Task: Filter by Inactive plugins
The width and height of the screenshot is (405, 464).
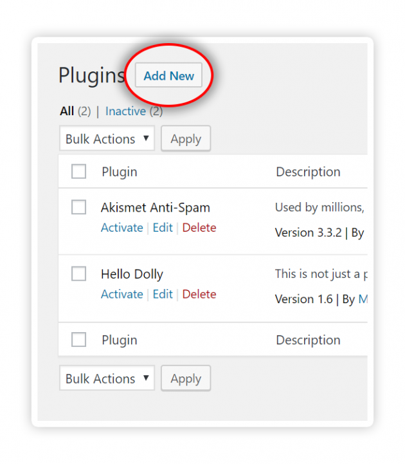Action: pyautogui.click(x=125, y=111)
